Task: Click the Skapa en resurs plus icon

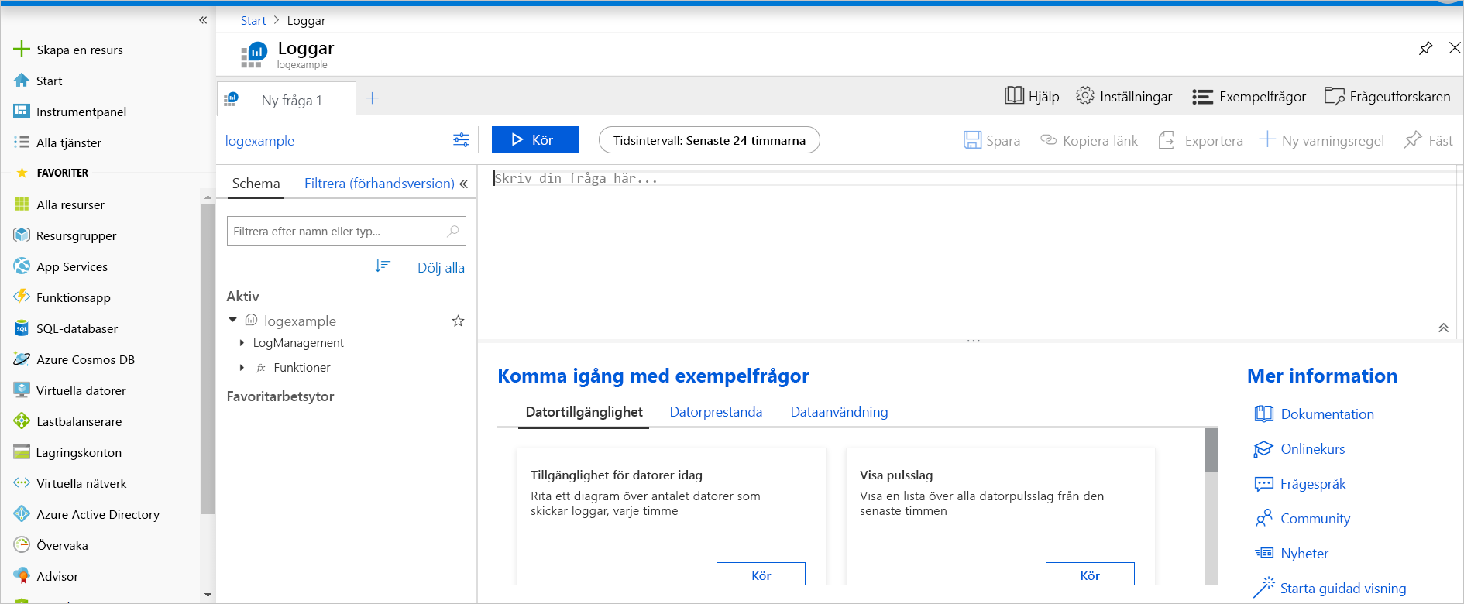Action: pyautogui.click(x=22, y=50)
